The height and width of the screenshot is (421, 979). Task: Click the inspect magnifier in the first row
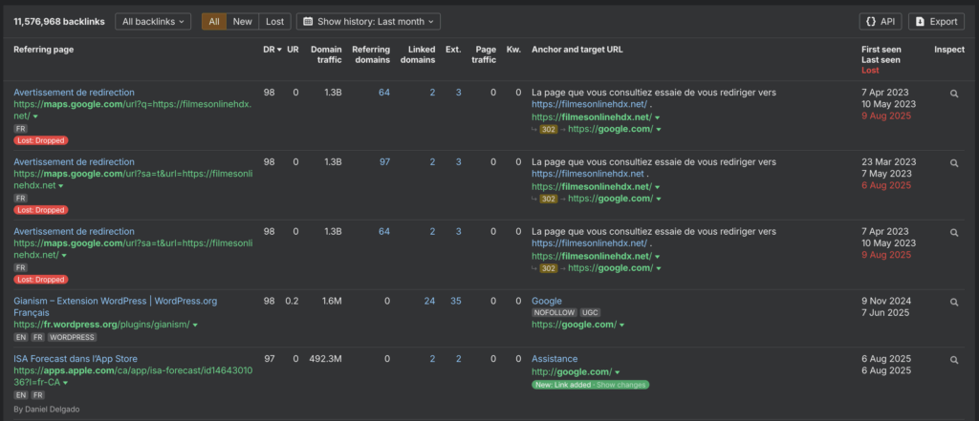tap(952, 94)
